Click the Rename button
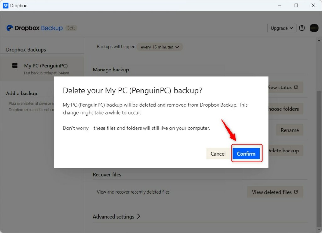Image resolution: width=322 pixels, height=233 pixels. (x=290, y=130)
